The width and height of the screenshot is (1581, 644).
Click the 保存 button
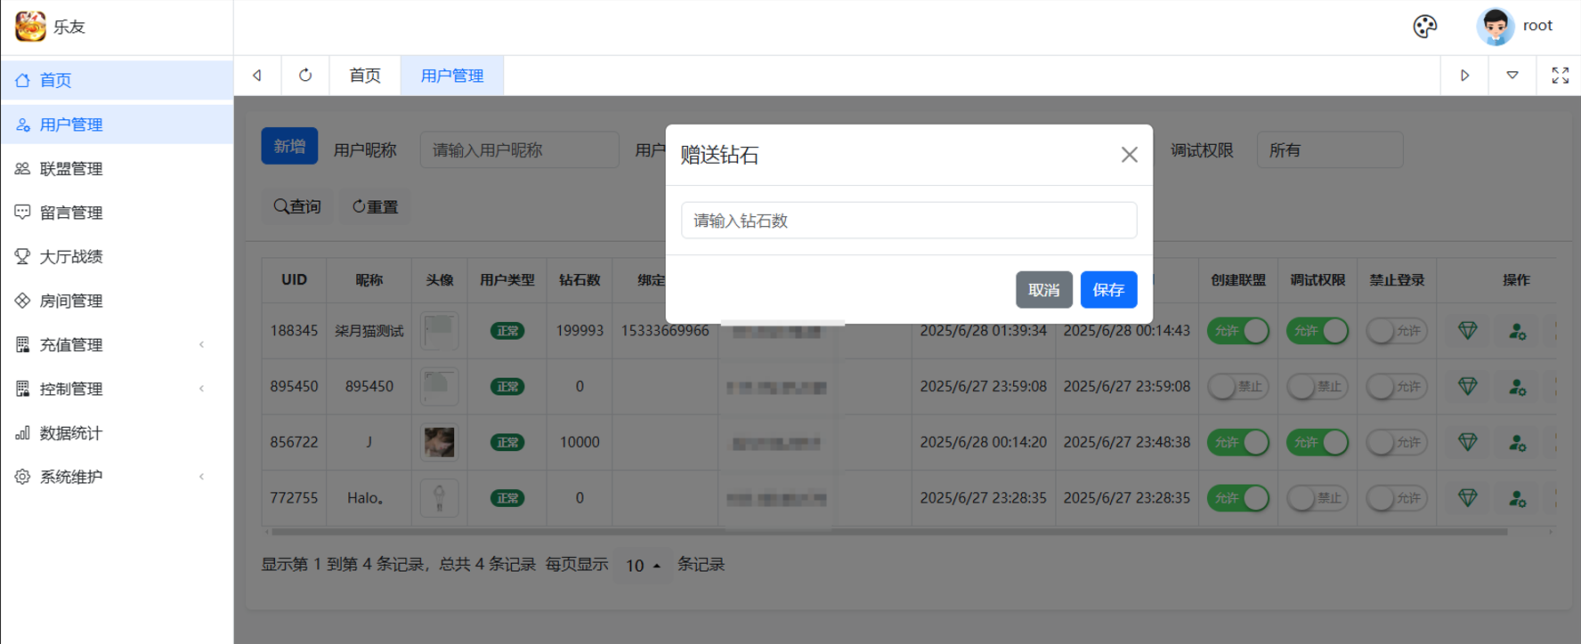click(x=1108, y=290)
